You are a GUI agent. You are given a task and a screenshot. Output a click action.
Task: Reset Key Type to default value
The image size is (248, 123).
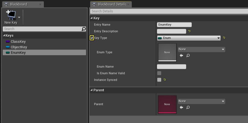coord(224,38)
